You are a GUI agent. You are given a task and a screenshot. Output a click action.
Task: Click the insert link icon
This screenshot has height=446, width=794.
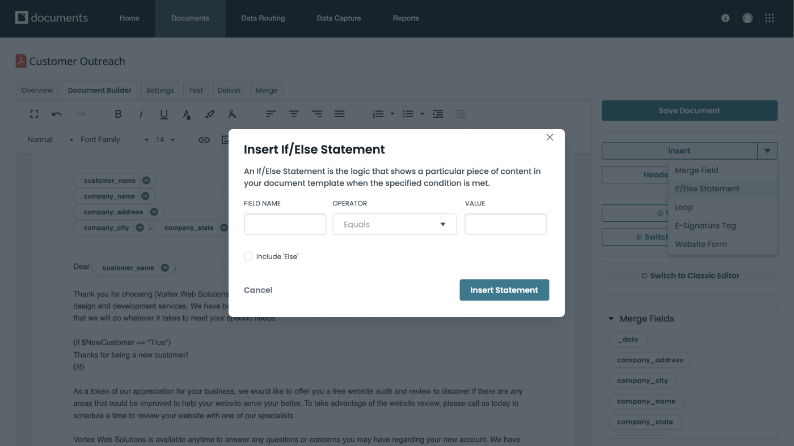204,139
